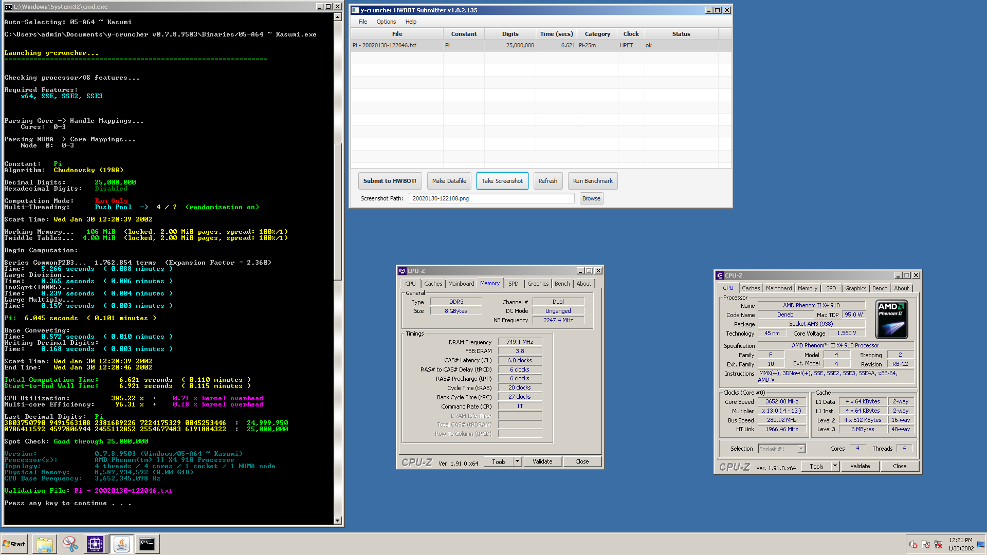Viewport: 987px width, 555px height.
Task: Click the cmd.exe scrollbar up arrow
Action: click(338, 17)
